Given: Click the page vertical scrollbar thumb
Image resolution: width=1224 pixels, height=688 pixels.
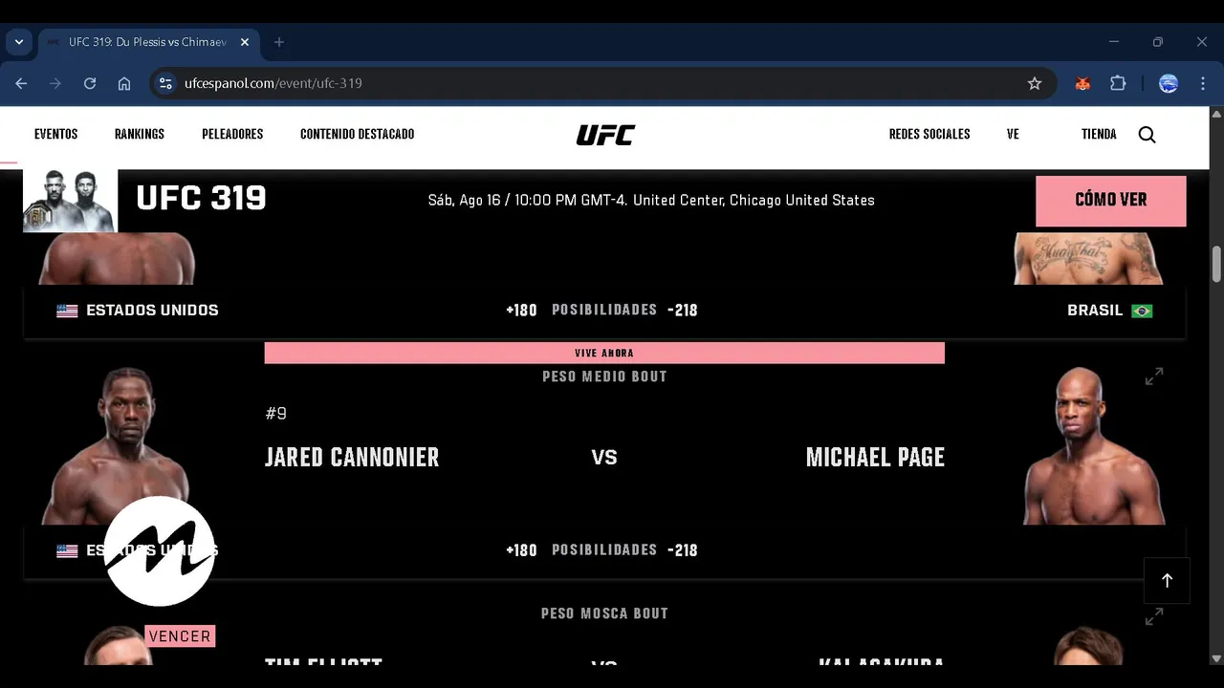Looking at the screenshot, I should tap(1217, 264).
